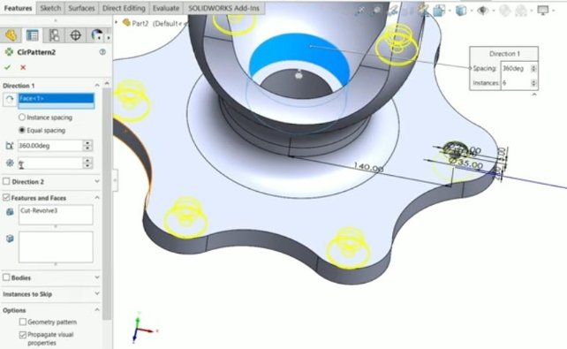
Task: Cancel the pattern with the red X
Action: point(23,67)
